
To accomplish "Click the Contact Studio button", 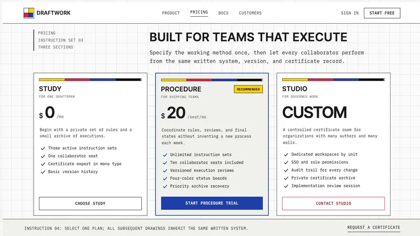I will 333,203.
